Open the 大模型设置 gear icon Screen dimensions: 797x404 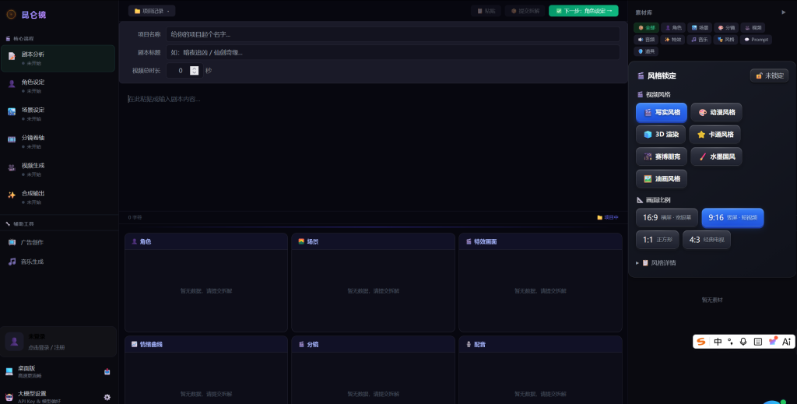click(x=107, y=398)
